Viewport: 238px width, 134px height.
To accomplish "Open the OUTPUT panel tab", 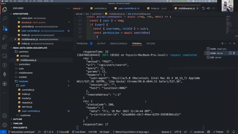I will pyautogui.click(x=101, y=44).
